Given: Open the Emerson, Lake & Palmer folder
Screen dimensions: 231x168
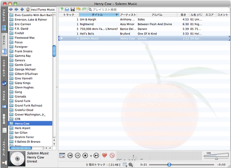Looking at the screenshot, I should click(30, 20).
